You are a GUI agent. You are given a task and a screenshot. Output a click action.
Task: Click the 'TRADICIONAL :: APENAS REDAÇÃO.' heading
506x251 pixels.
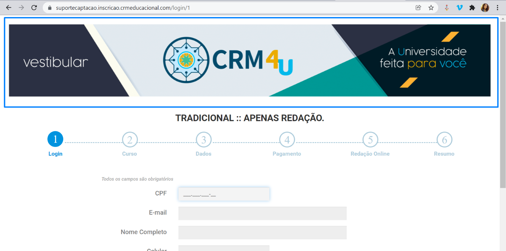[250, 118]
